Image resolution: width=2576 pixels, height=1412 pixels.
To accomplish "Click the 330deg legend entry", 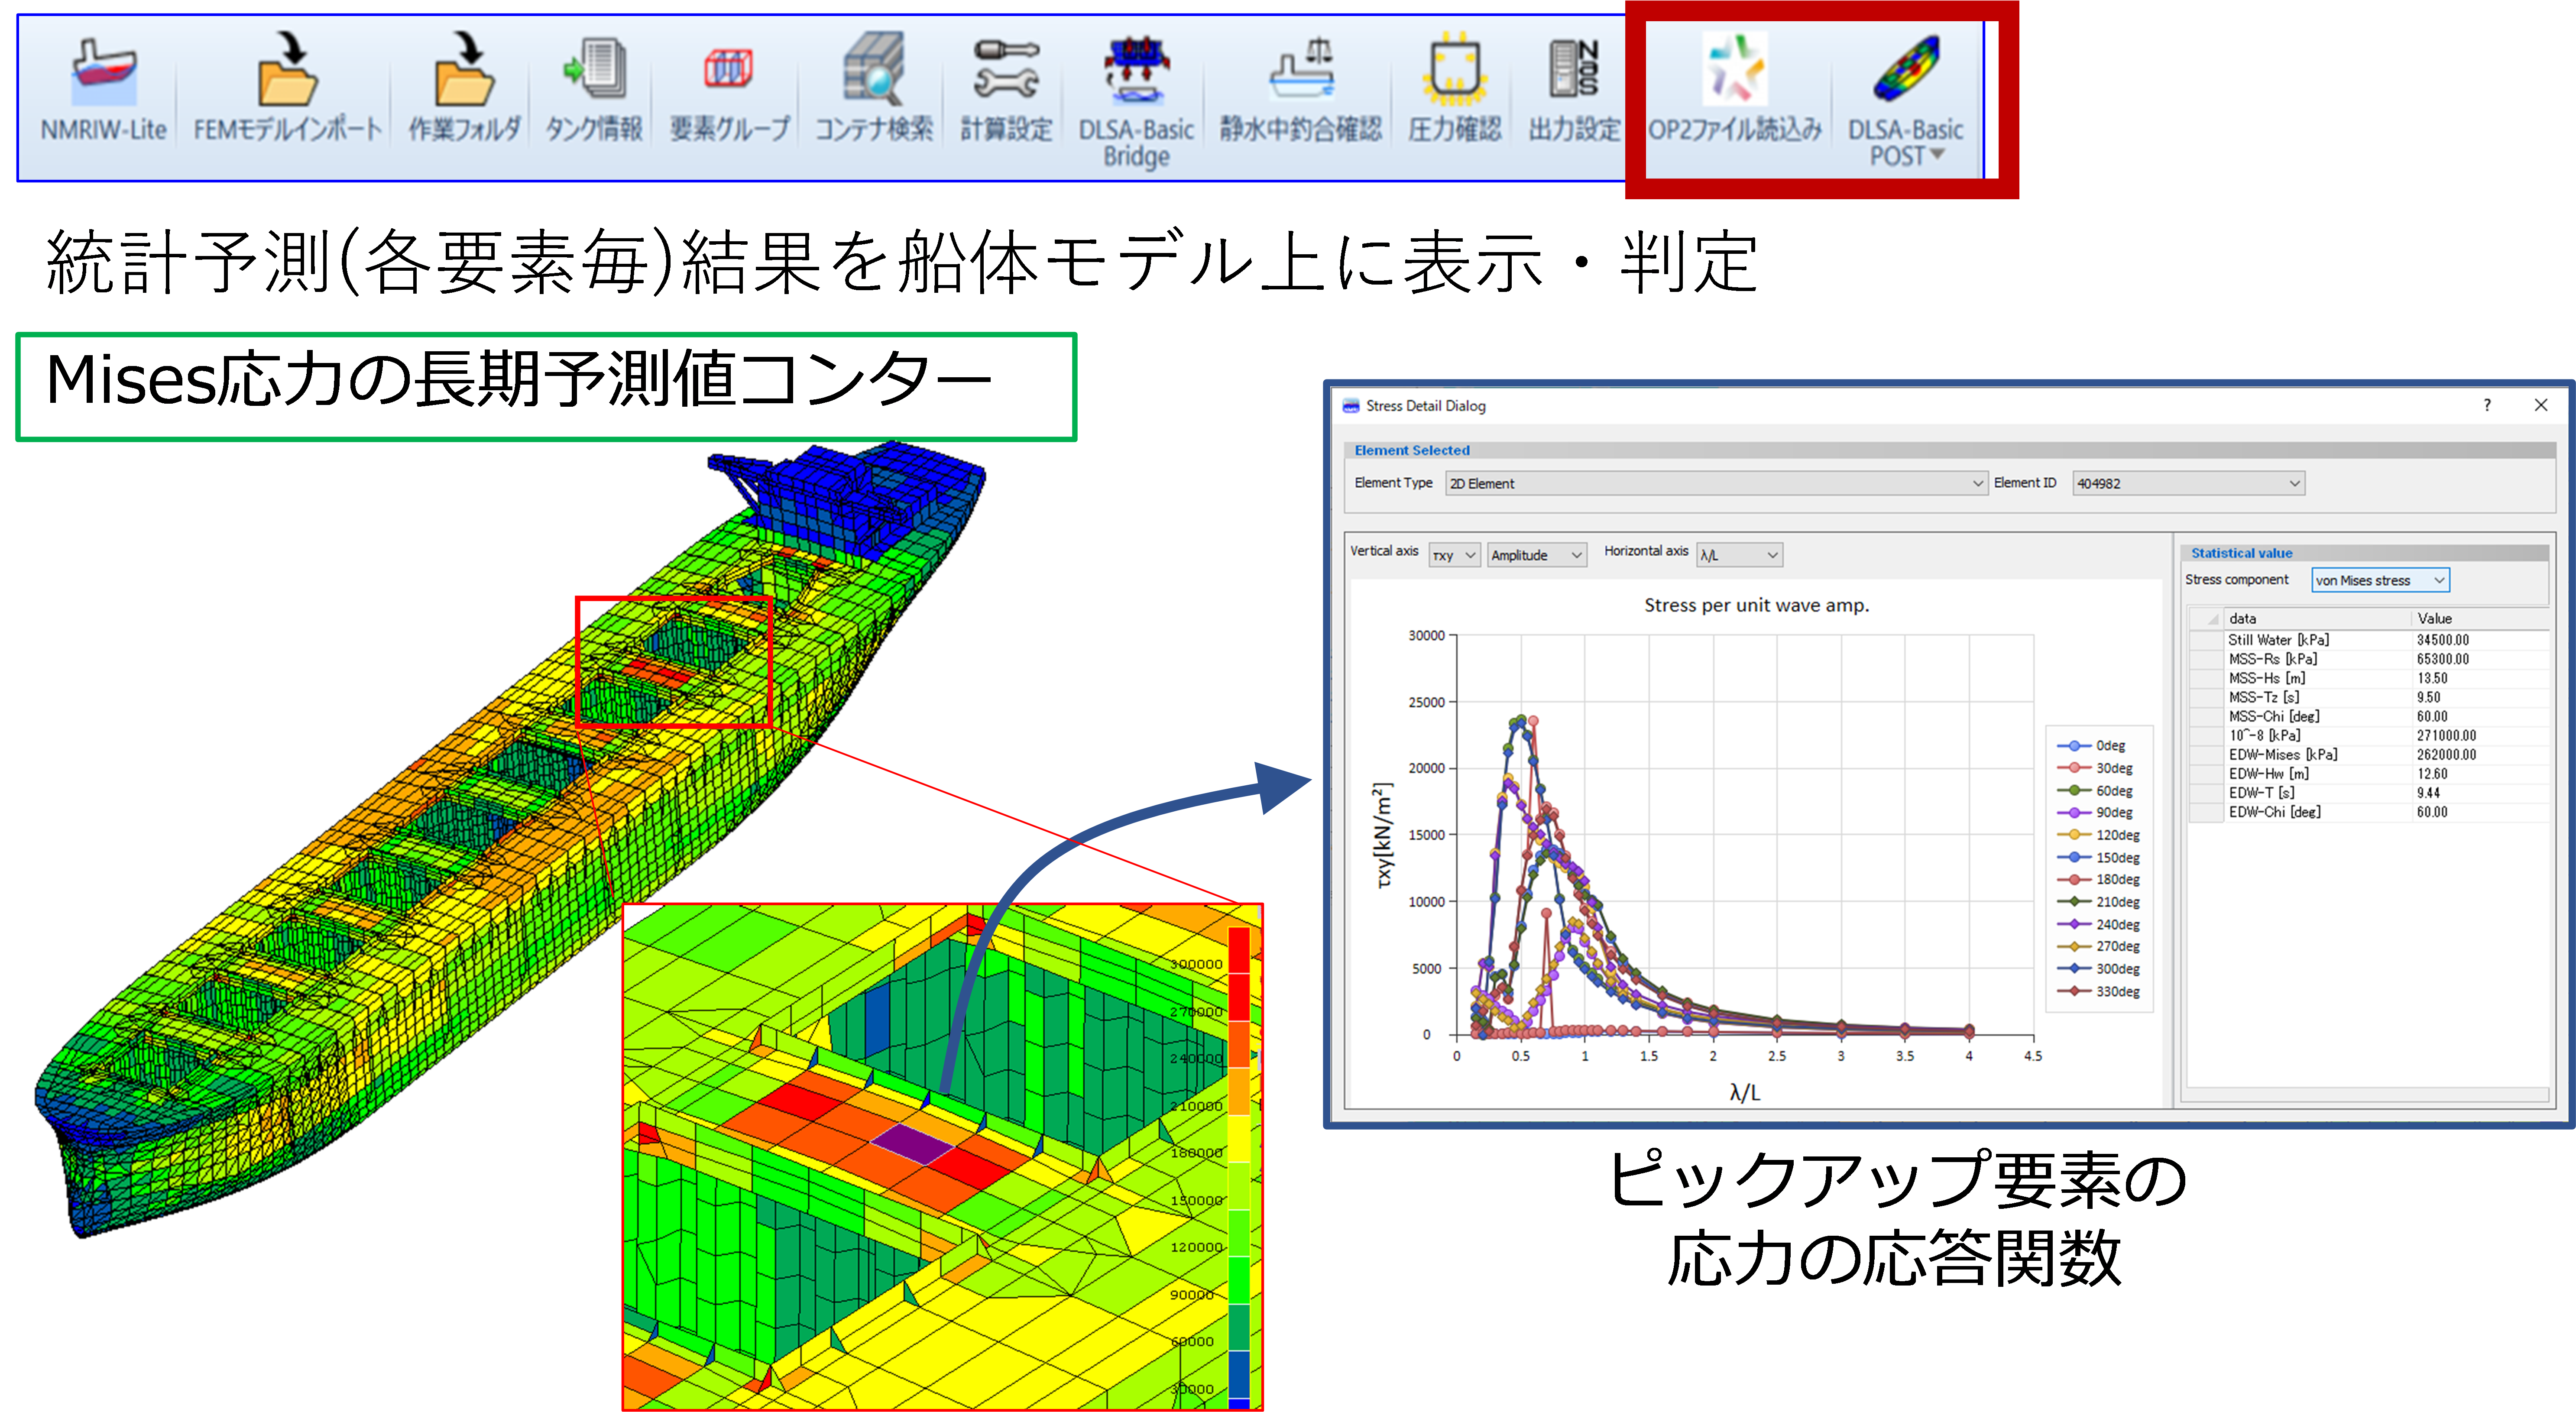I will pos(2099,991).
